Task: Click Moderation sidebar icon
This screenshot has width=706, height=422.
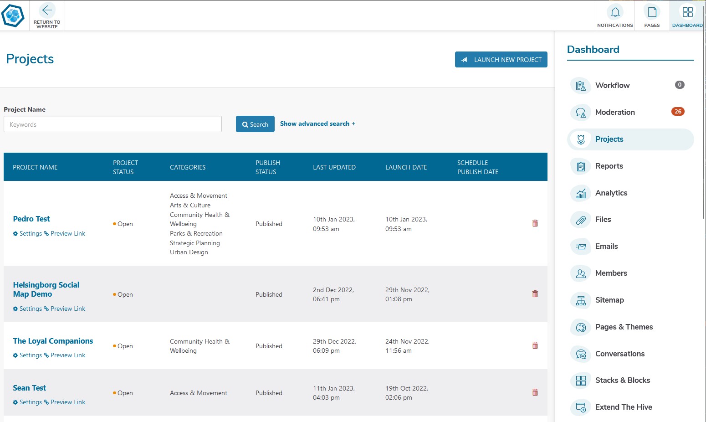Action: [581, 113]
